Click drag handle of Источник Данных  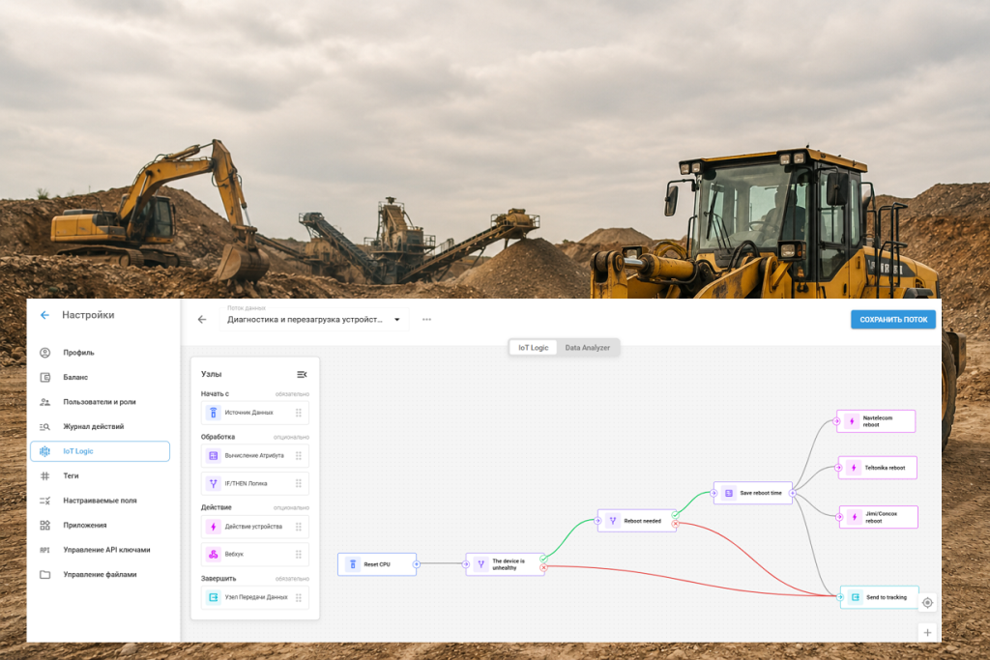click(x=299, y=413)
